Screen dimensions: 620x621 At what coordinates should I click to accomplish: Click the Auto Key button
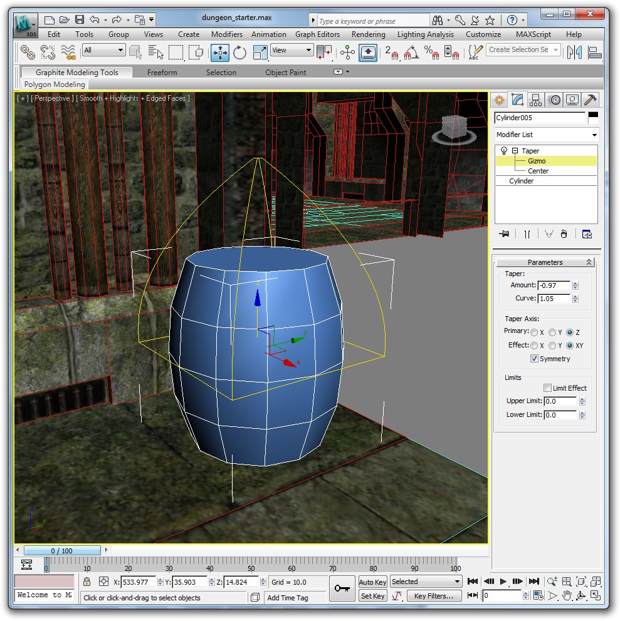tap(372, 582)
